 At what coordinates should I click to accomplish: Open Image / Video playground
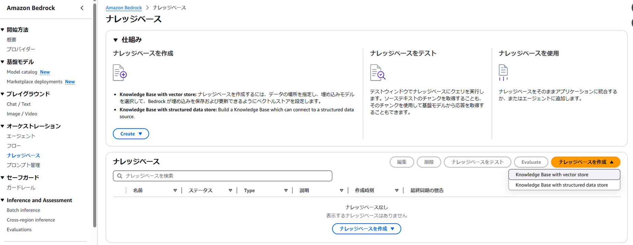(x=22, y=113)
